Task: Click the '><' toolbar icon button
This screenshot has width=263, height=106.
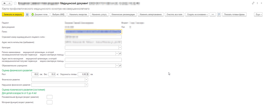Action: (x=213, y=14)
